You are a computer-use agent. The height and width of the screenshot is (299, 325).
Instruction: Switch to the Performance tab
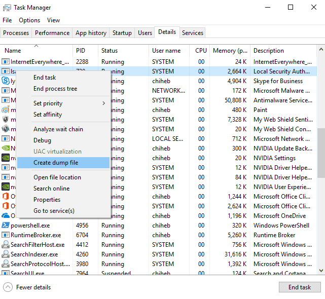pyautogui.click(x=52, y=33)
